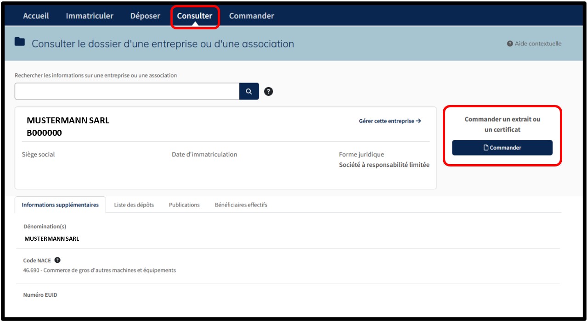Open the Immatriculer menu item
587x321 pixels.
(x=90, y=16)
